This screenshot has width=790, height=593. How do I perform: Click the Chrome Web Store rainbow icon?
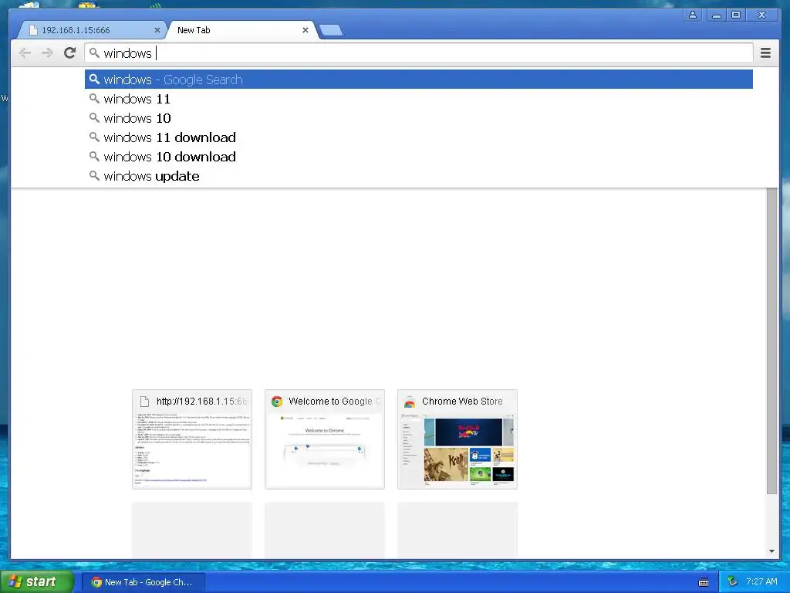pyautogui.click(x=410, y=402)
